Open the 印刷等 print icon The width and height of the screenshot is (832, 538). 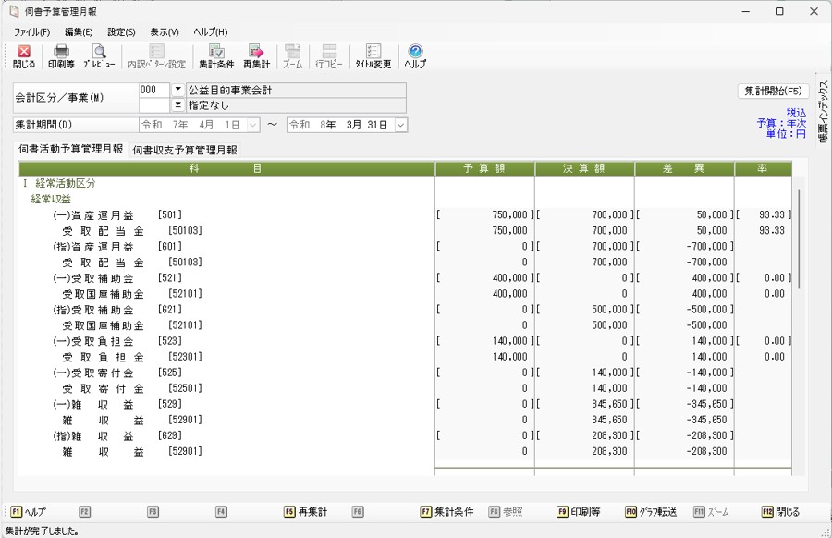tap(61, 56)
